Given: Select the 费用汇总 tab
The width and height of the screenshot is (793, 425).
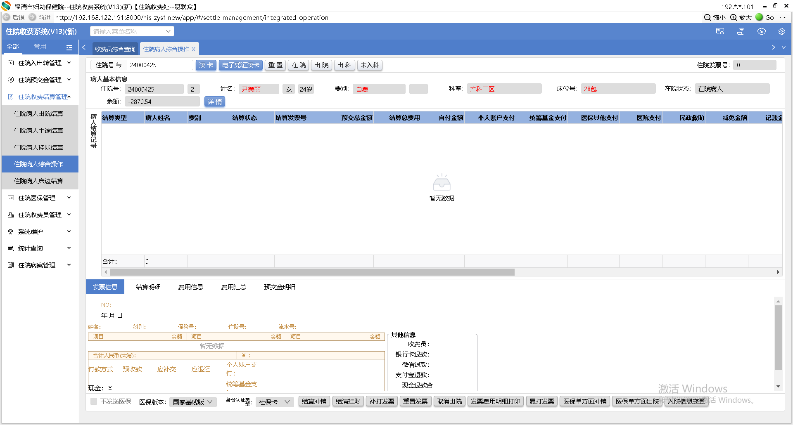Looking at the screenshot, I should coord(234,287).
